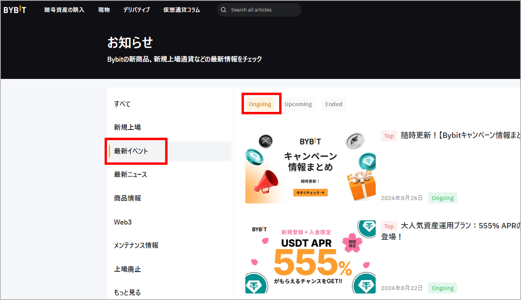Screen dimensions: 521x300
Task: Open USDT APR 555% banner thumbnail
Action: point(311,257)
